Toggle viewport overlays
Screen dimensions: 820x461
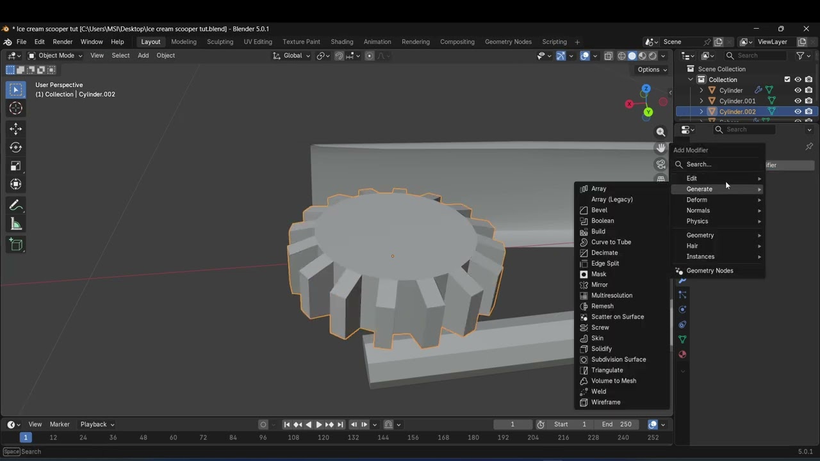click(585, 56)
